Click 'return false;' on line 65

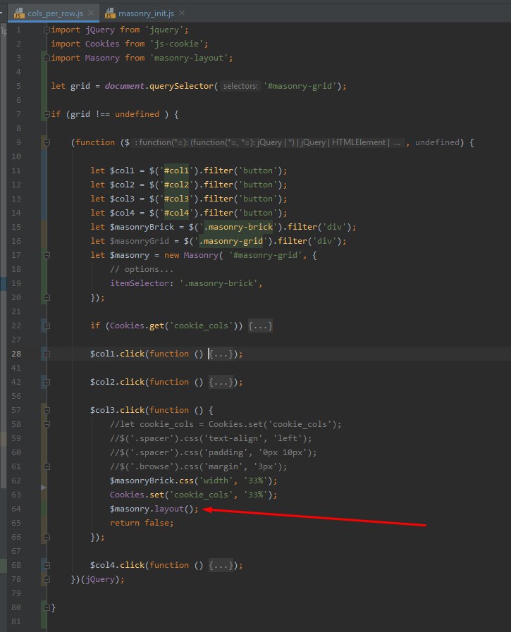(x=142, y=523)
